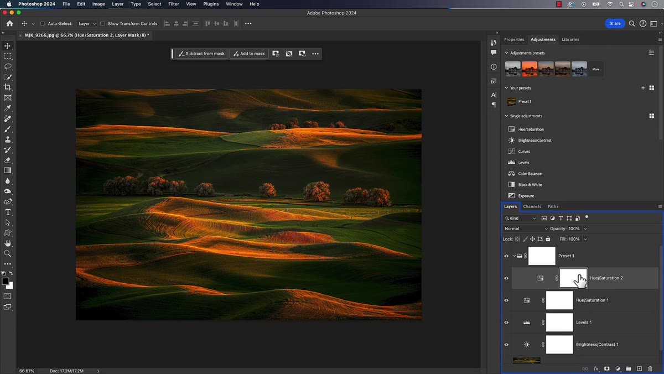Select the Spot Healing Brush tool

click(x=8, y=118)
